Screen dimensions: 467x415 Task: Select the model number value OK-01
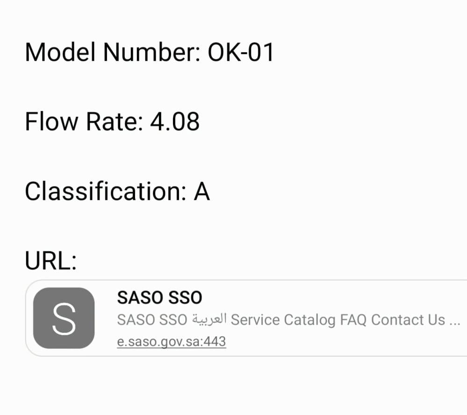240,52
